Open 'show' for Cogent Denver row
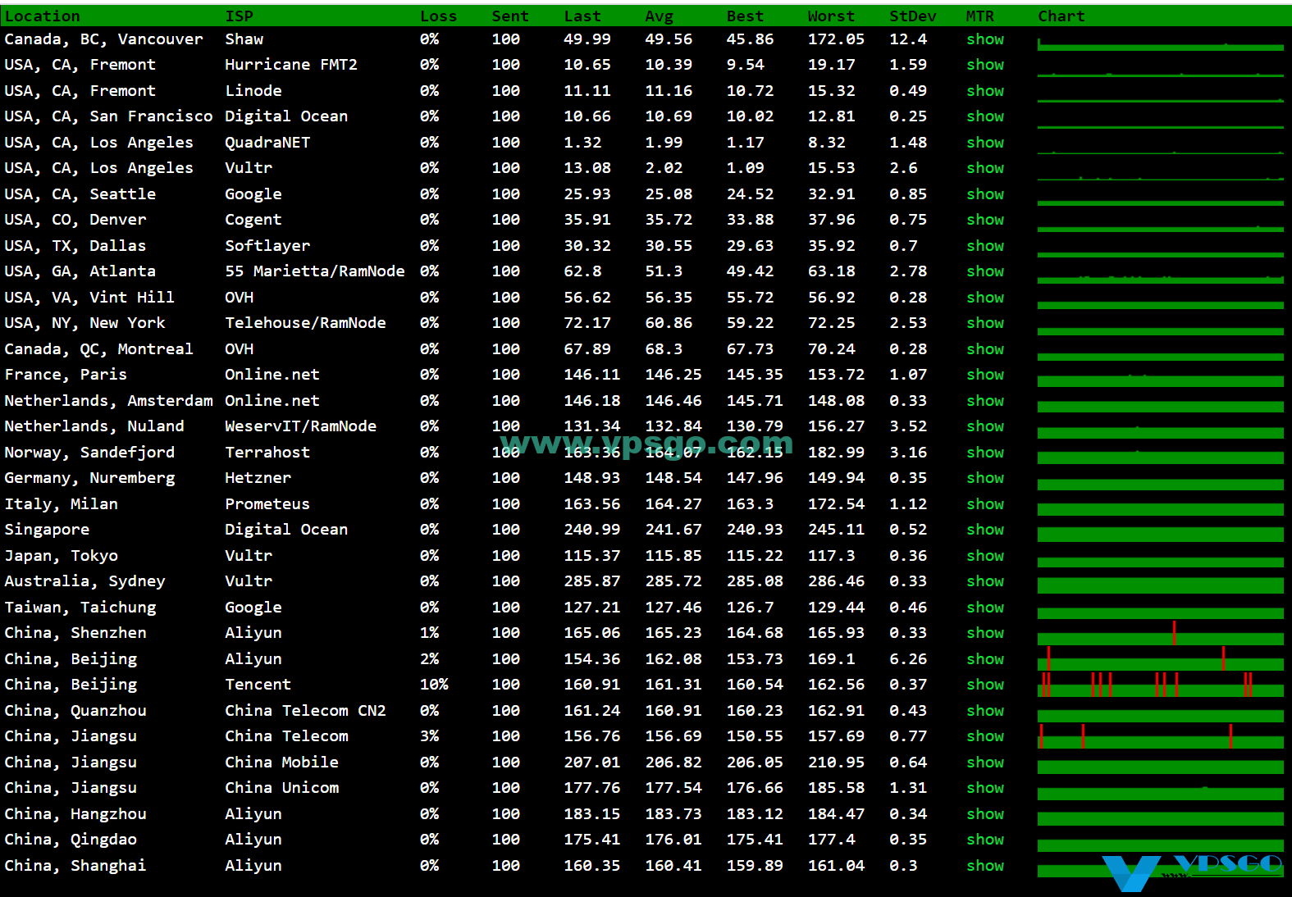The width and height of the screenshot is (1292, 897). pyautogui.click(x=985, y=220)
